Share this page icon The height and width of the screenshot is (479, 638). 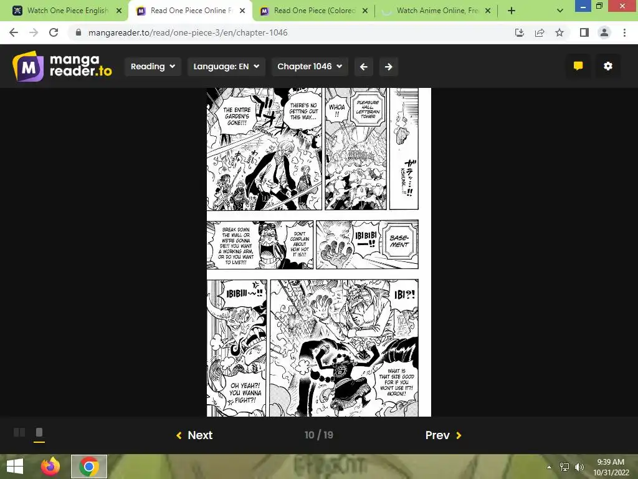click(540, 32)
